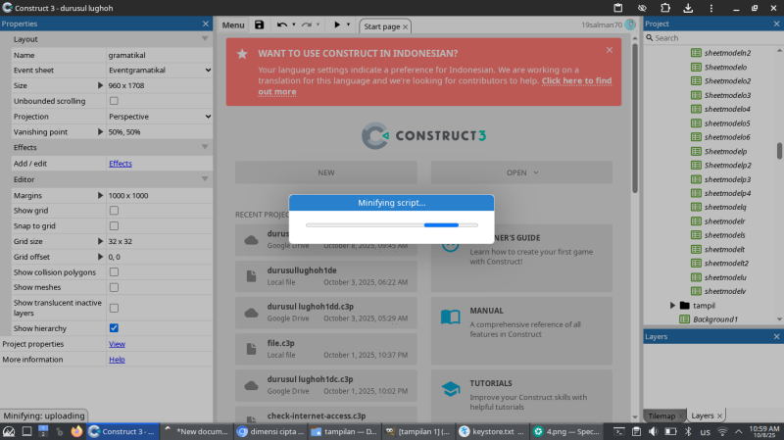Enable the Show grid checkbox

click(114, 211)
